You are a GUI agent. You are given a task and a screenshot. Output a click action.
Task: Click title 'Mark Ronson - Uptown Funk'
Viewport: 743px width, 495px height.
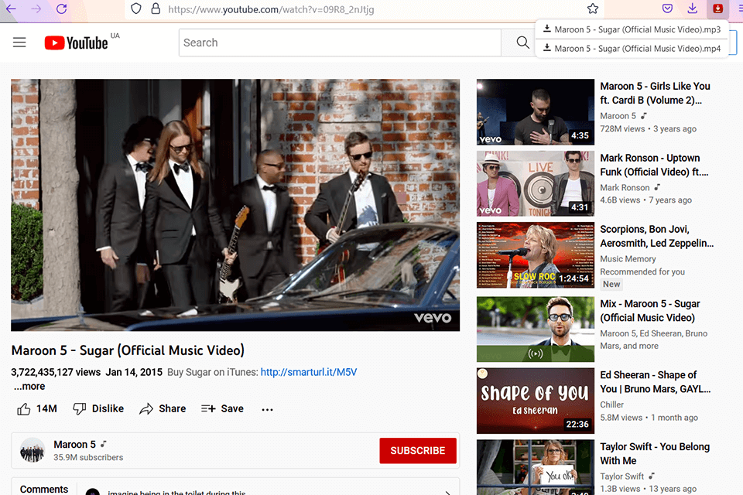click(x=654, y=165)
